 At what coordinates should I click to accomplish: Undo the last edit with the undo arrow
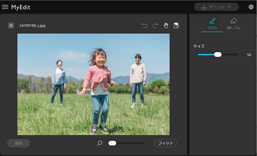(x=145, y=25)
